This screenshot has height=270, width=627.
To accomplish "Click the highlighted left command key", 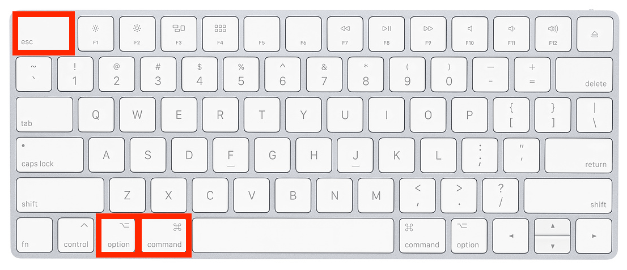I will tap(164, 235).
